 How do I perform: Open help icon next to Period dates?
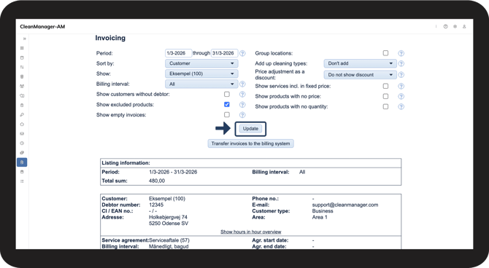pos(242,53)
